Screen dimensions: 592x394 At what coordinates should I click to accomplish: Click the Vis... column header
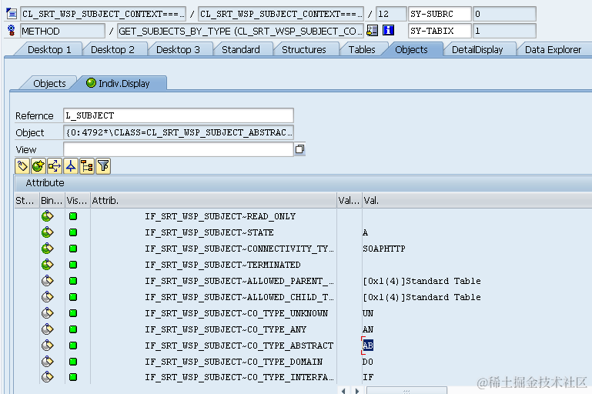(78, 200)
